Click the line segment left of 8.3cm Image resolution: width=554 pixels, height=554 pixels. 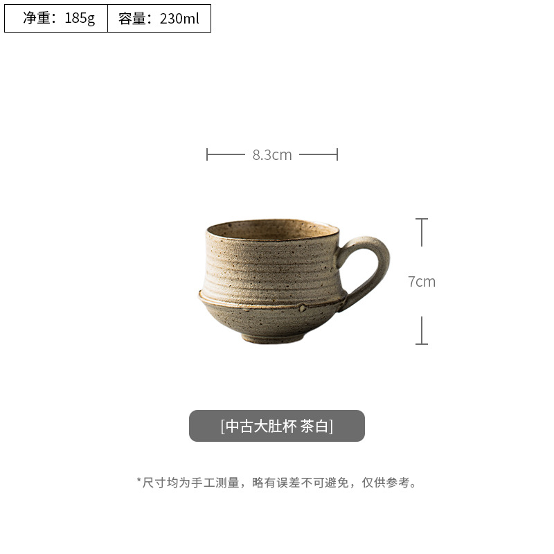click(226, 154)
